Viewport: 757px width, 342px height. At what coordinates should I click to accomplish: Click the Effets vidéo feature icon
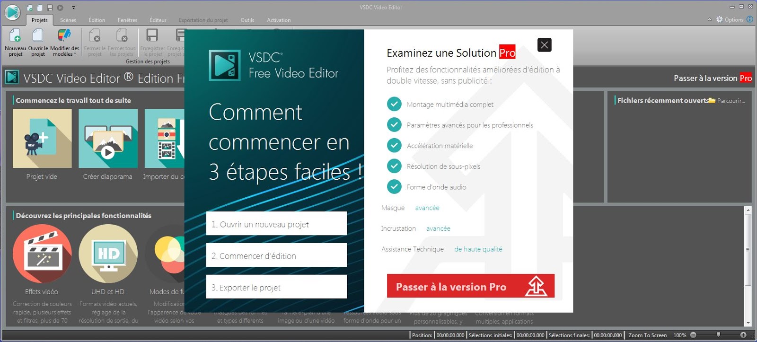(x=42, y=254)
